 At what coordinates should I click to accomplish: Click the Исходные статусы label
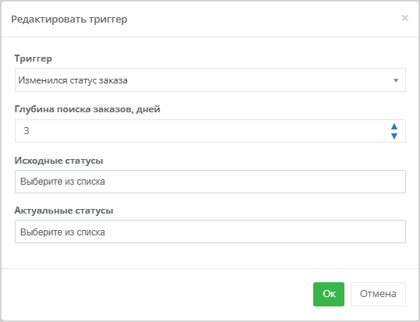coord(59,161)
